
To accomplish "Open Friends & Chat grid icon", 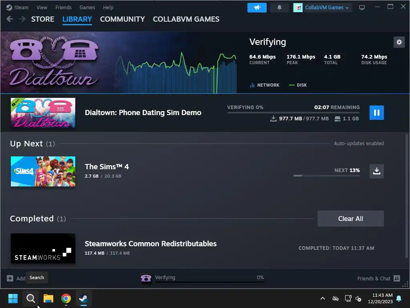I will 397,278.
